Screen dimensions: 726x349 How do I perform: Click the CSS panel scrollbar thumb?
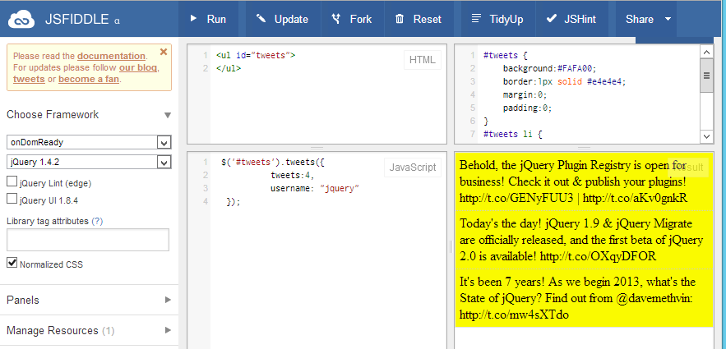coord(706,76)
